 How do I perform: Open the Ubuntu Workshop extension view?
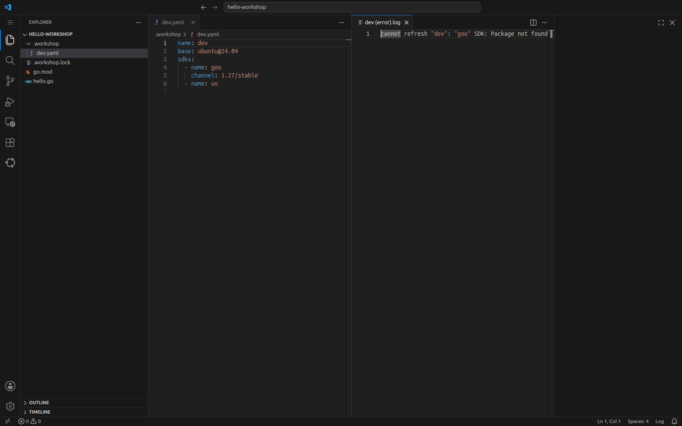10,163
